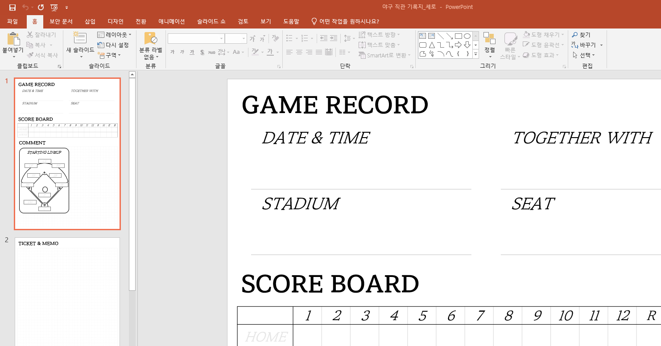The height and width of the screenshot is (346, 661).
Task: Click the Tell Me search box
Action: [x=349, y=21]
